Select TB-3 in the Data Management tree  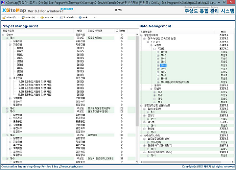(160, 99)
